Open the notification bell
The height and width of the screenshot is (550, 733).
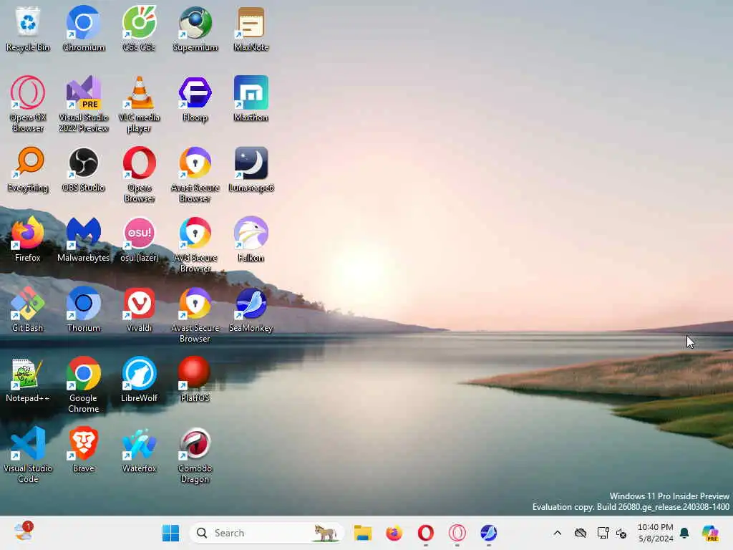[684, 533]
